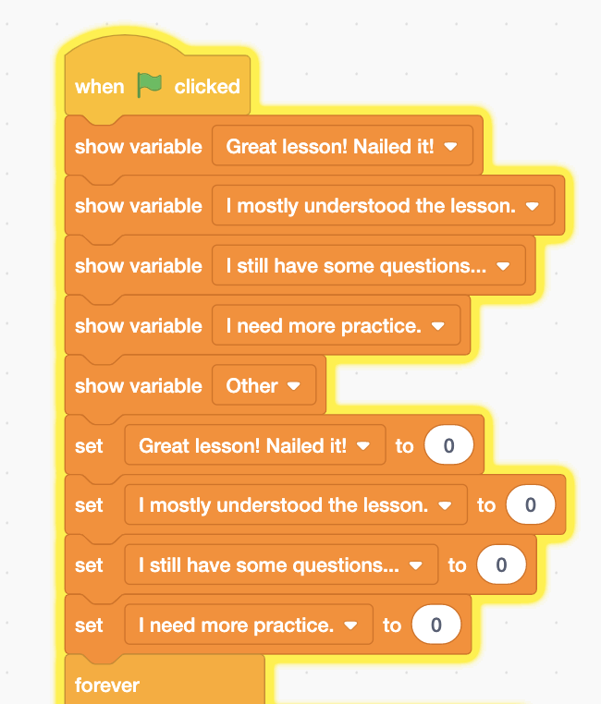This screenshot has height=704, width=601.
Task: Click the 'set' label of the first set block
Action: [89, 446]
